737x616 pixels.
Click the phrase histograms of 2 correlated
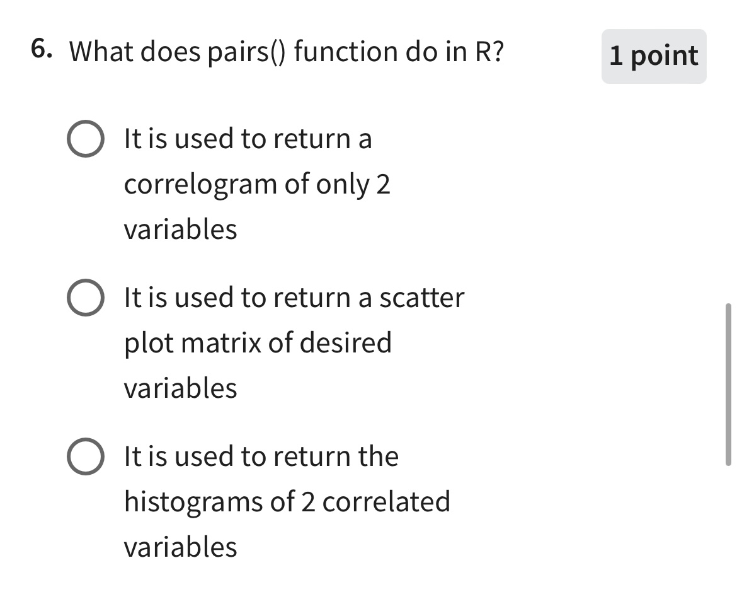(287, 502)
